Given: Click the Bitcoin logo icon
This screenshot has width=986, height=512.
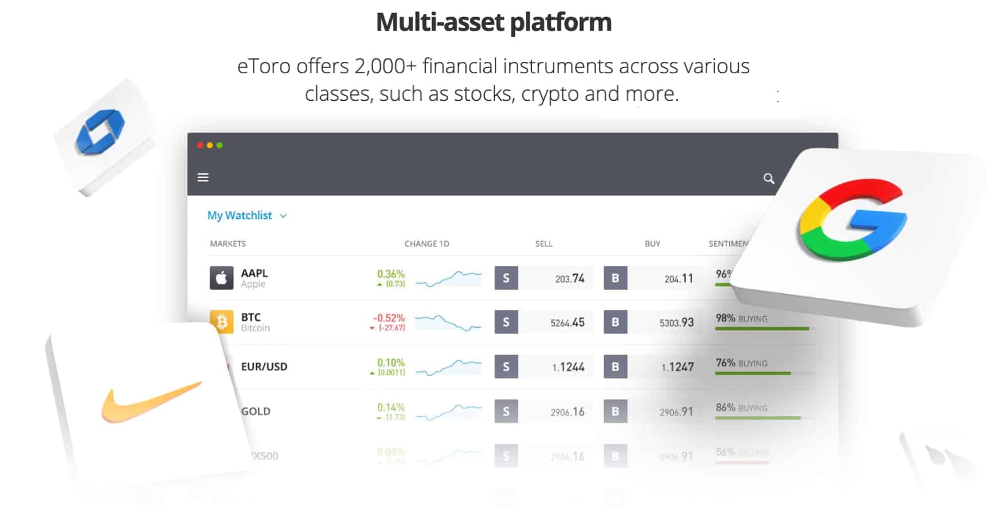Looking at the screenshot, I should click(221, 321).
